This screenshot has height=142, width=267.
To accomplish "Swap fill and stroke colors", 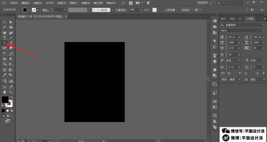I will click(x=11, y=98).
